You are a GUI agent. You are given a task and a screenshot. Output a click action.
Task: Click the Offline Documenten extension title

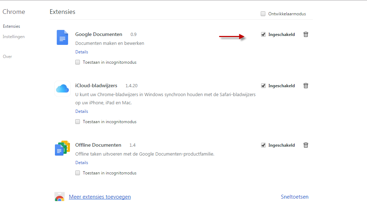(98, 145)
